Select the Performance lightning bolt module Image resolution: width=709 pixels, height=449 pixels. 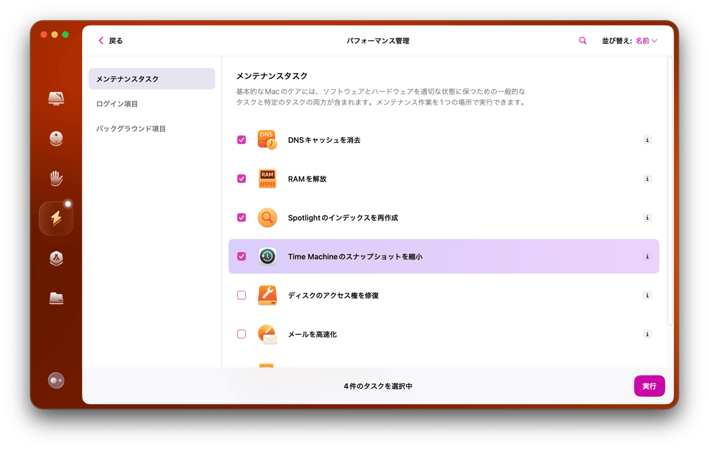tap(56, 218)
